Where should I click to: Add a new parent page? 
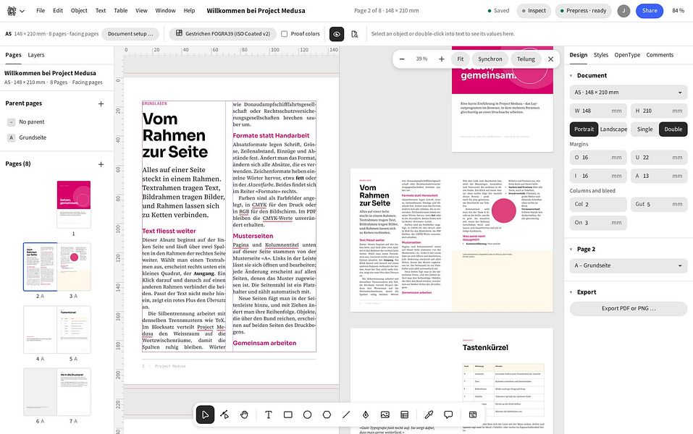101,103
